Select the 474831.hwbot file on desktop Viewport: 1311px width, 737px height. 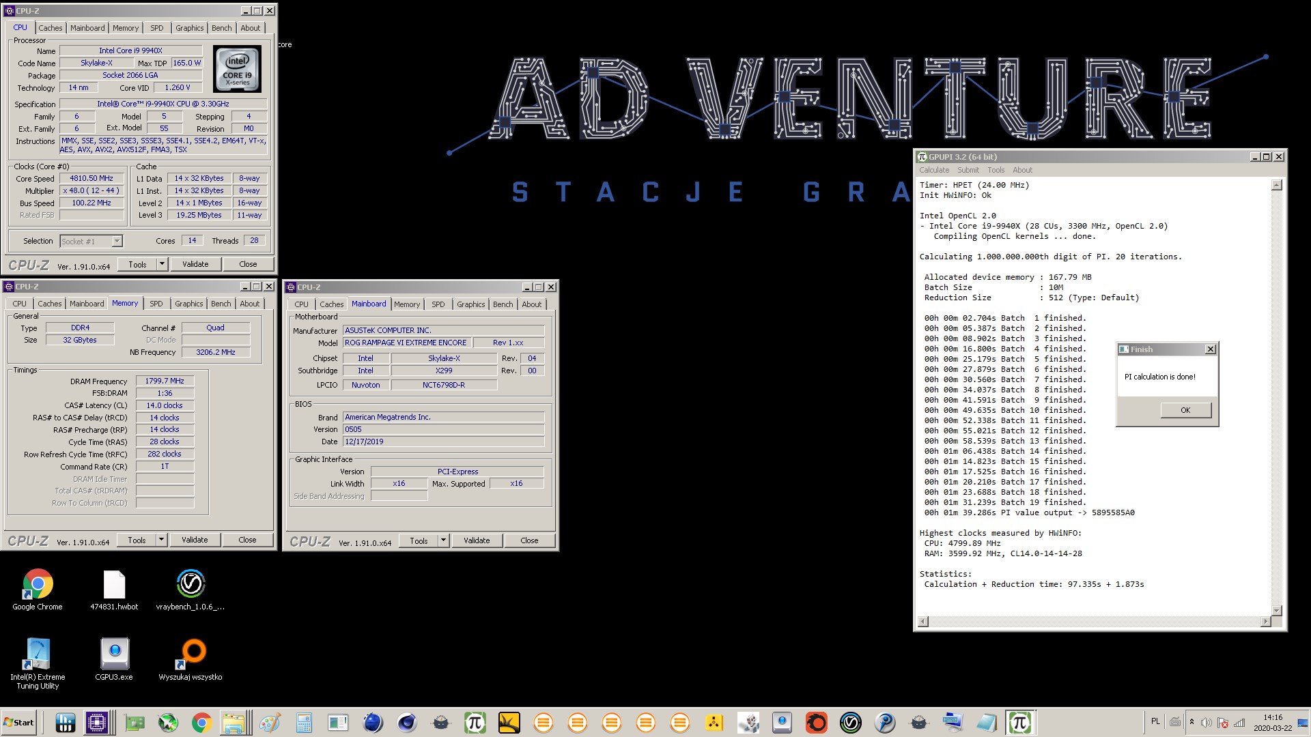pyautogui.click(x=114, y=590)
